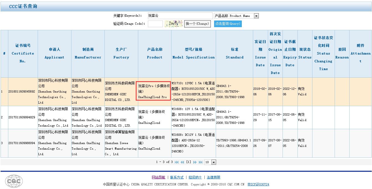Click the '1 - 3 of 3' record count
372x189 pixels.
(164, 162)
